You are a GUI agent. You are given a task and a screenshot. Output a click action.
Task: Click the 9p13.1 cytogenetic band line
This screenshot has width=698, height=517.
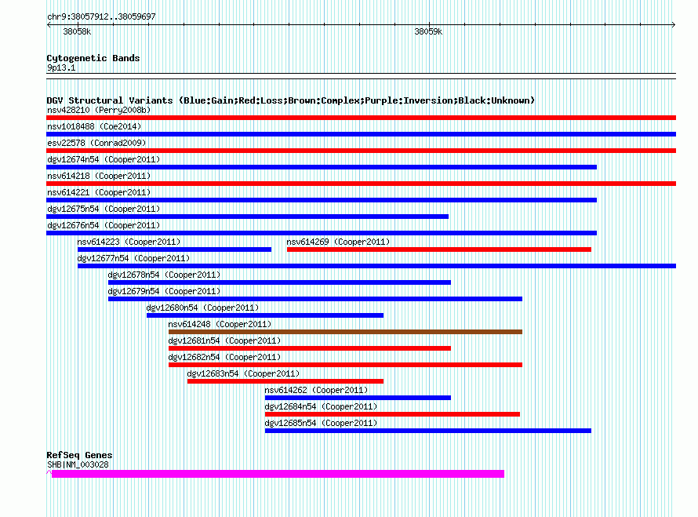pos(361,76)
